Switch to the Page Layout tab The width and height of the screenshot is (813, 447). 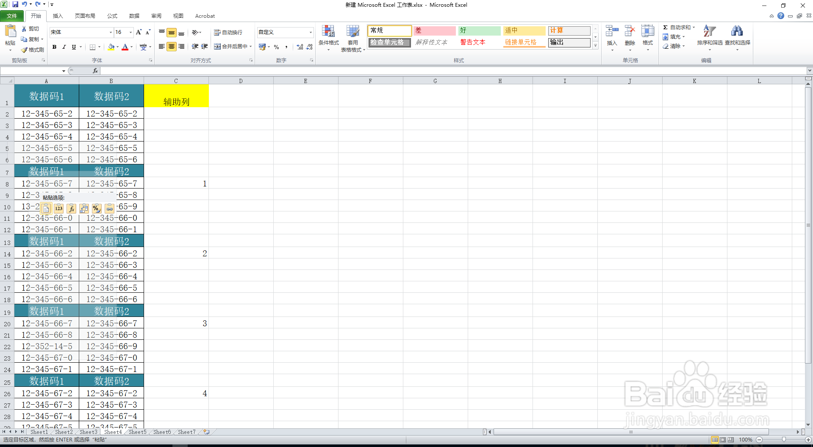tap(85, 16)
